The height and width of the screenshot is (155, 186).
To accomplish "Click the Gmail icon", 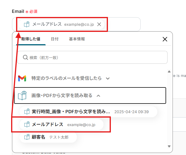I will pyautogui.click(x=22, y=78).
